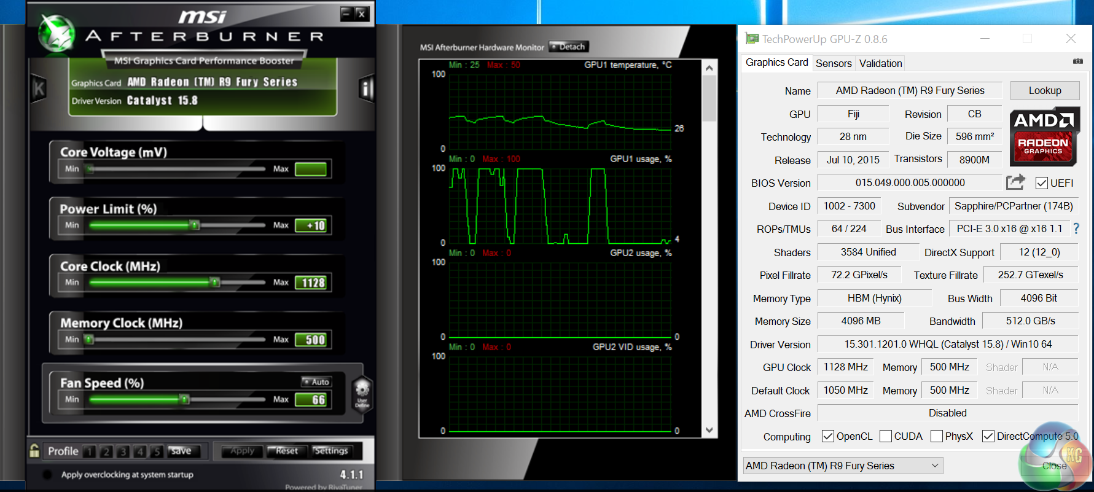
Task: Open the fan User Define gear button
Action: [362, 393]
